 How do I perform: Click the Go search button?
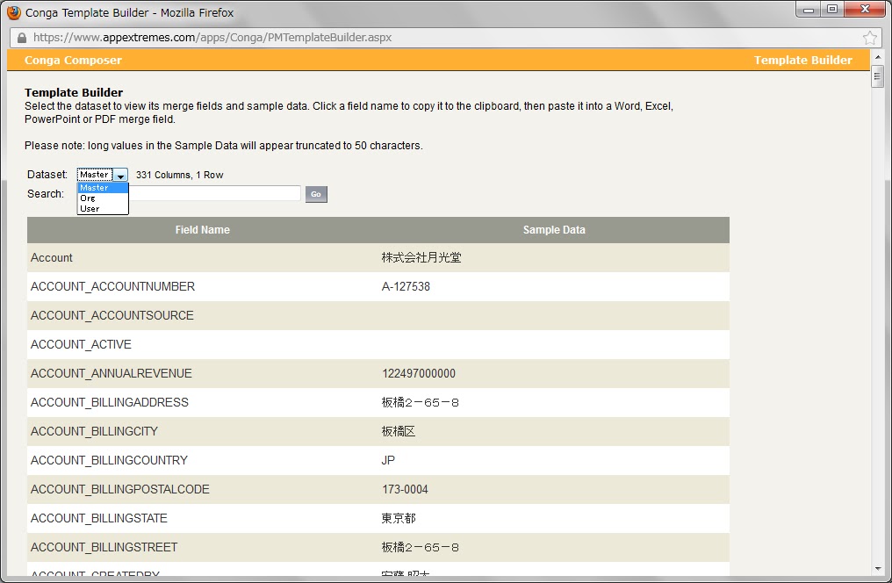coord(316,194)
